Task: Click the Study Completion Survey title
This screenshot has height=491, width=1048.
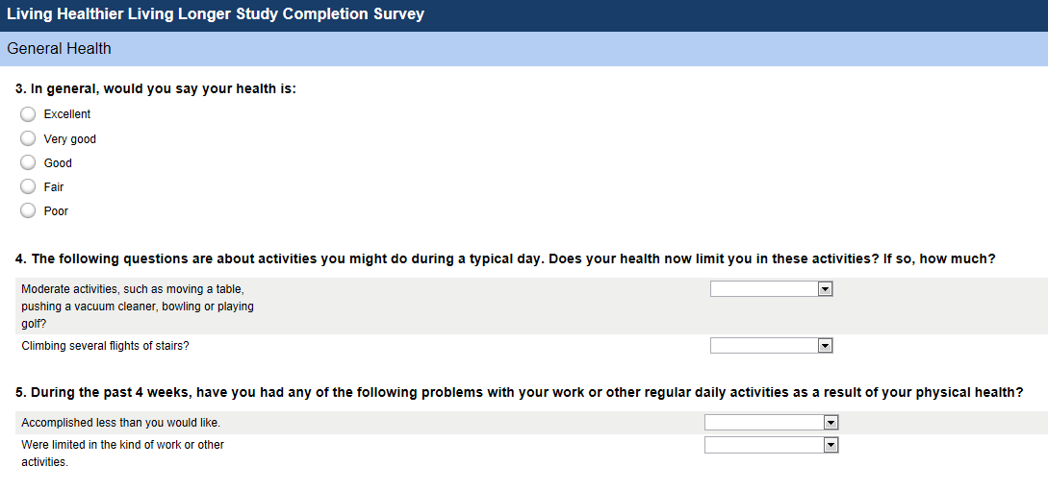Action: (216, 15)
